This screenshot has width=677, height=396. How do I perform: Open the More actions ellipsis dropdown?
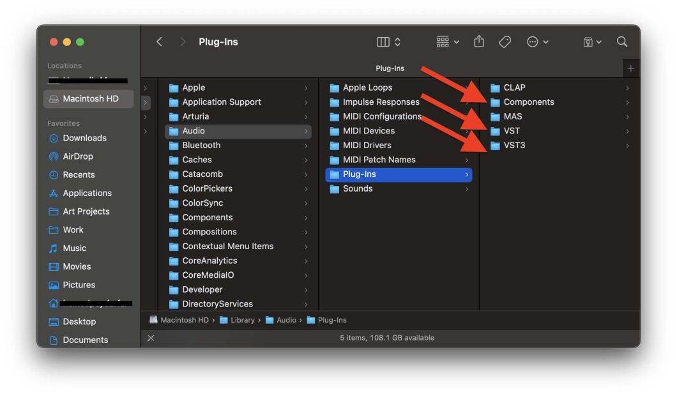pos(534,41)
